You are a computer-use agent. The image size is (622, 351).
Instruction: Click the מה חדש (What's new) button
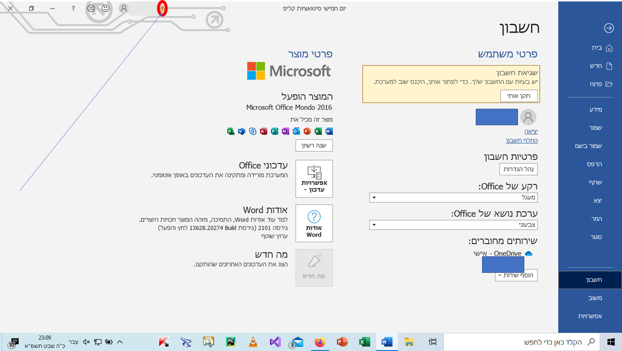(x=314, y=267)
